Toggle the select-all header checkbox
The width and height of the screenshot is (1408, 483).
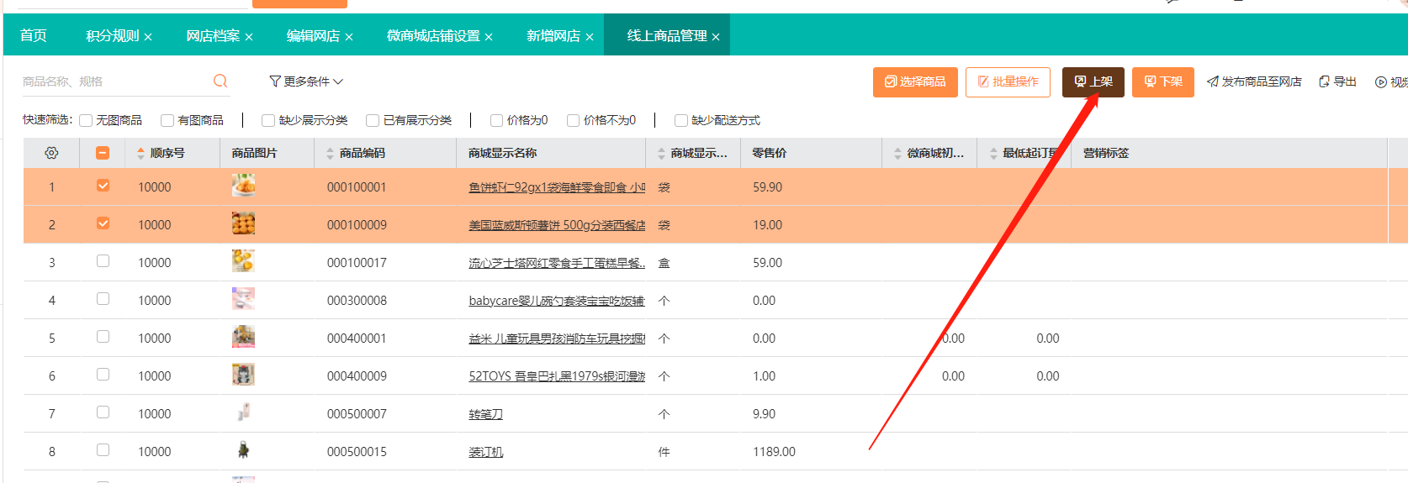[x=103, y=153]
